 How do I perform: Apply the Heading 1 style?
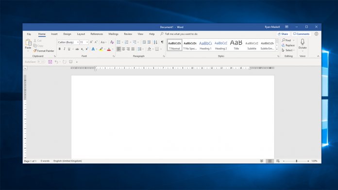click(205, 45)
